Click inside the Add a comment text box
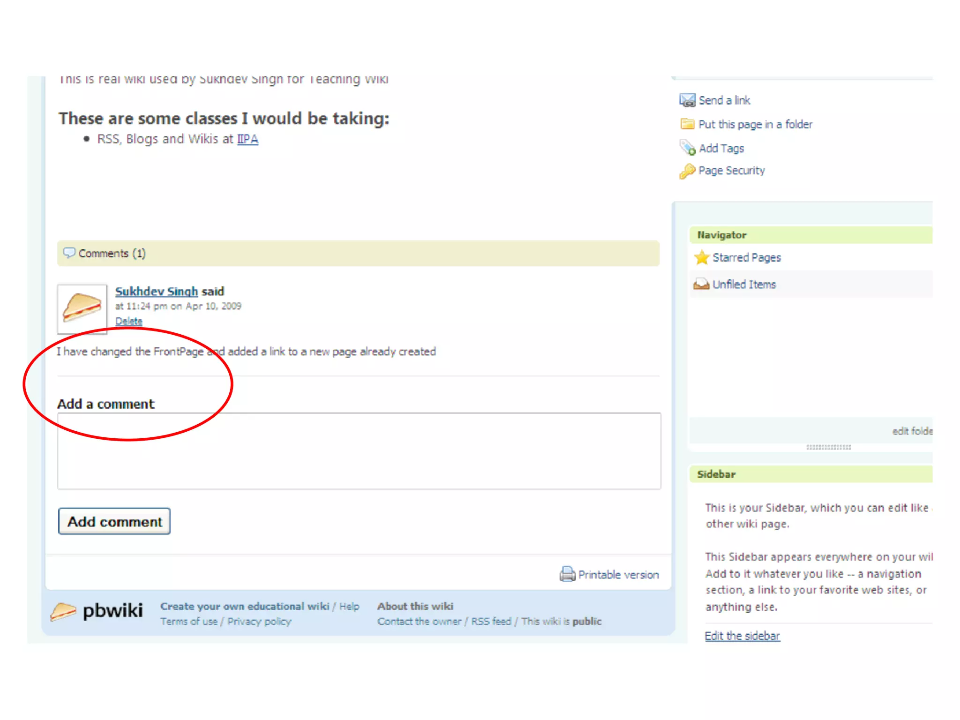This screenshot has width=960, height=720. pyautogui.click(x=359, y=451)
